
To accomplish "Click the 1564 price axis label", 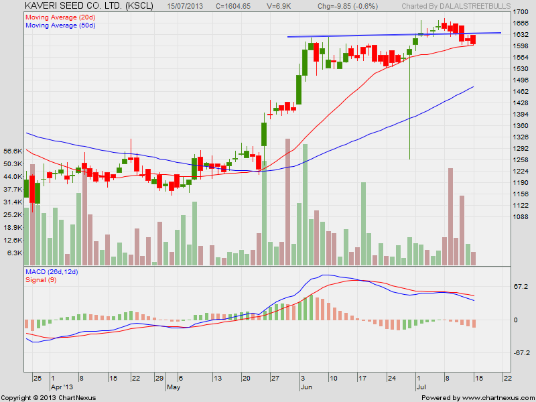I will tap(521, 57).
